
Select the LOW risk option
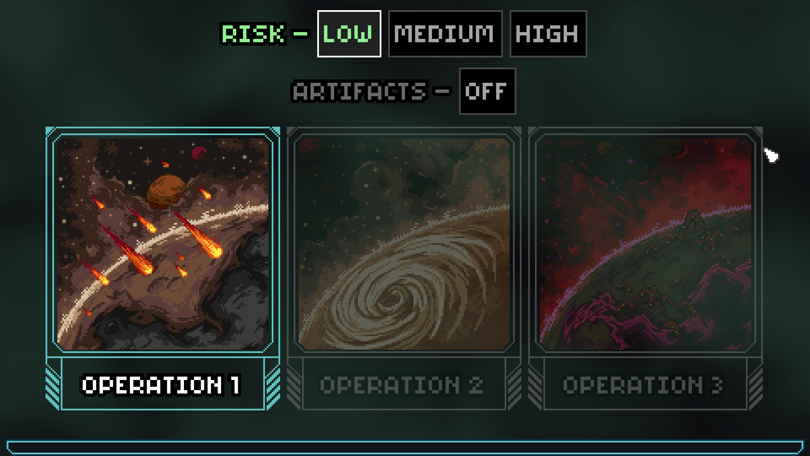349,34
